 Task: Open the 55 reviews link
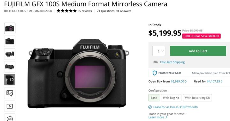pos(85,11)
